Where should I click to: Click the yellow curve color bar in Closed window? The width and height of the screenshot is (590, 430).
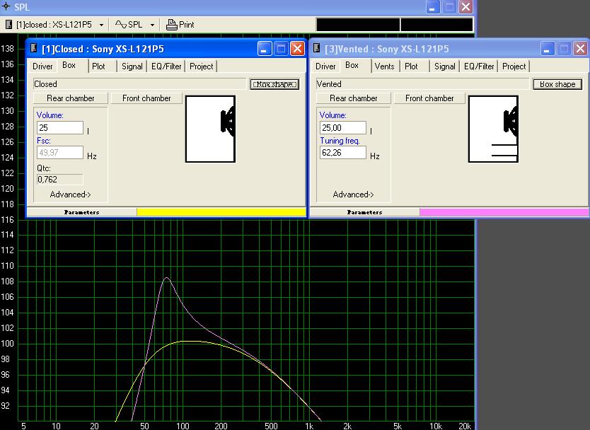coord(221,212)
